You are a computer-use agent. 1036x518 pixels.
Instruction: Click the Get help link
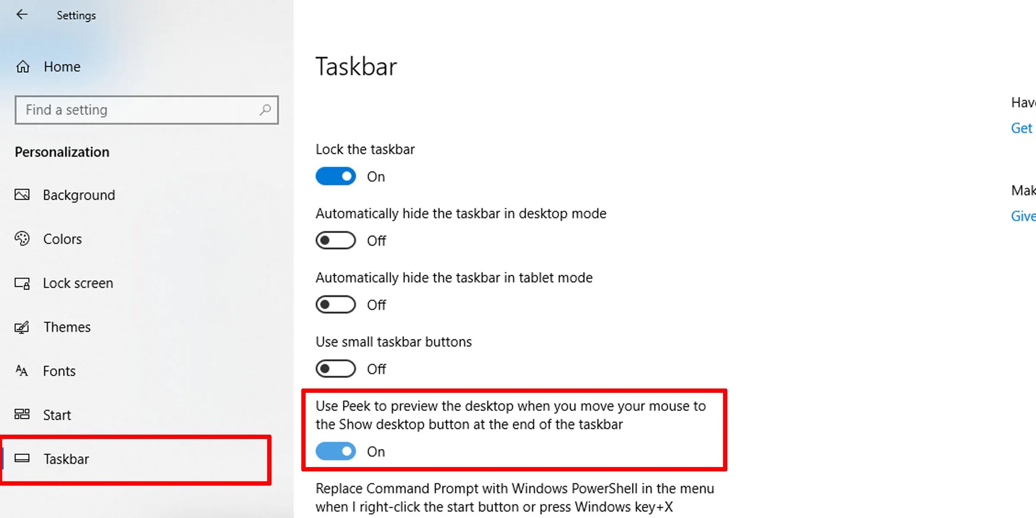(1022, 128)
